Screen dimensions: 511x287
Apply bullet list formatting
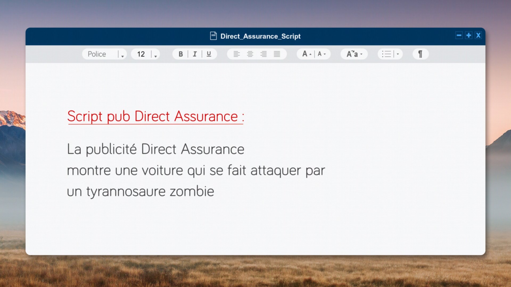tap(386, 54)
